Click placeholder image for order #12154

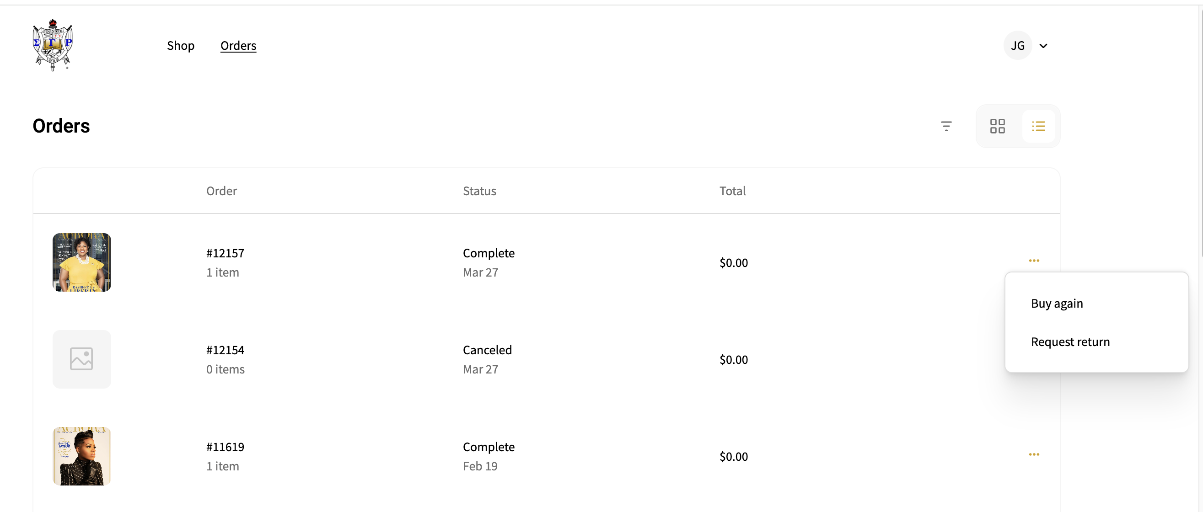click(x=82, y=359)
